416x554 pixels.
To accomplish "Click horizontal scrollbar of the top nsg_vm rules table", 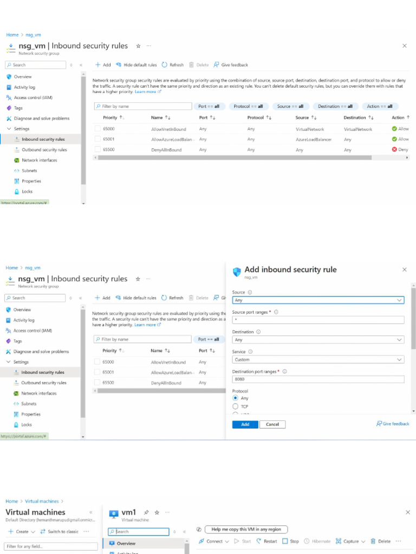I will pos(235,157).
